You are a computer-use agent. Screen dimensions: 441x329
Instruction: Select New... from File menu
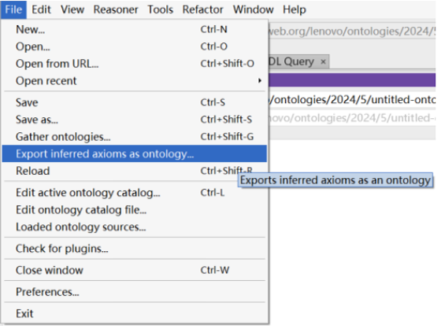[134, 29]
